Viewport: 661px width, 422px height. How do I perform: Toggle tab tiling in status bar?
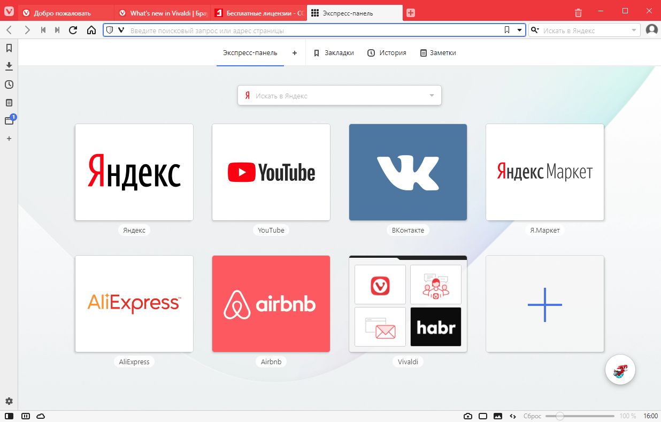tap(25, 416)
